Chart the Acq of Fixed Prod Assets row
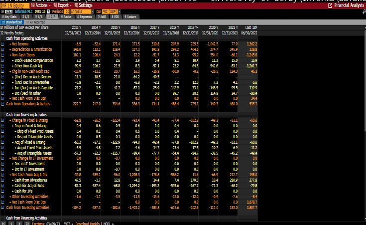 pyautogui.click(x=2, y=148)
